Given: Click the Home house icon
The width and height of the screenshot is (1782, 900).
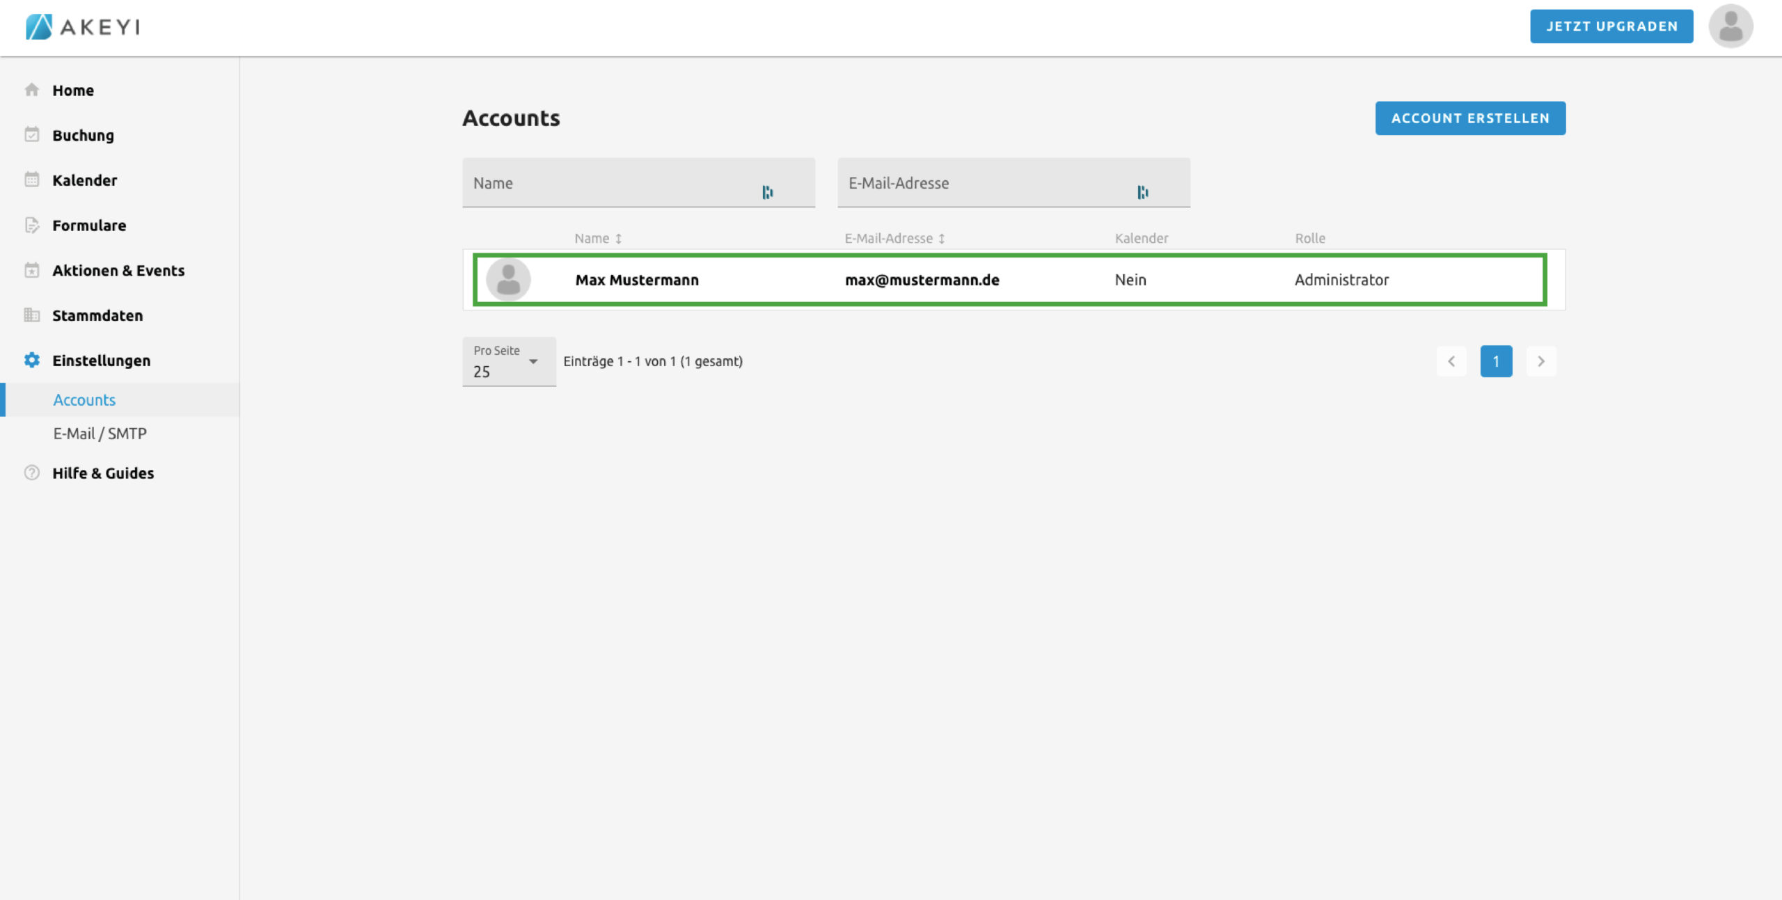Looking at the screenshot, I should tap(31, 90).
